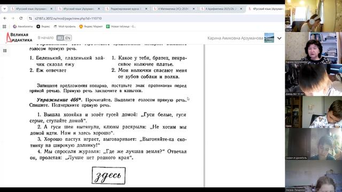This screenshot has height=192, width=342.
Task: Open the Яндекс Маркет bookmark
Action: [x=91, y=27]
